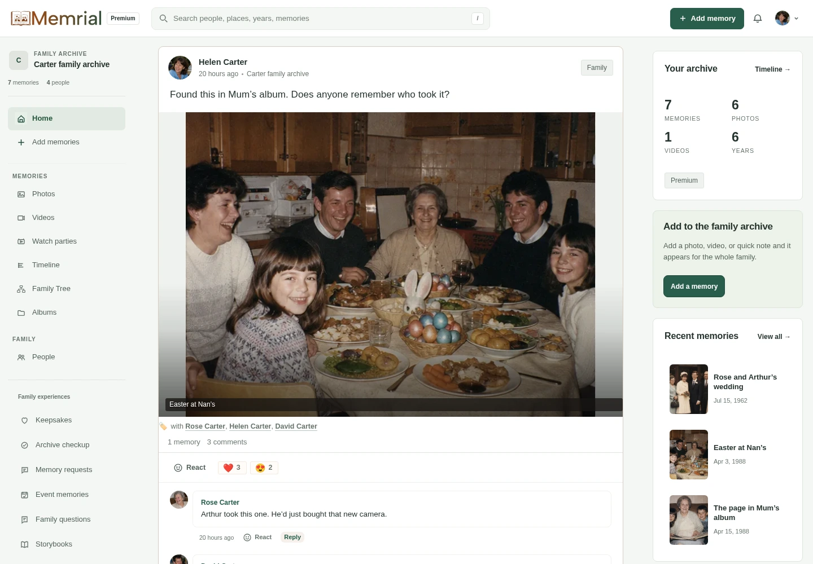Click the Event memories icon
Image resolution: width=813 pixels, height=564 pixels.
click(24, 495)
